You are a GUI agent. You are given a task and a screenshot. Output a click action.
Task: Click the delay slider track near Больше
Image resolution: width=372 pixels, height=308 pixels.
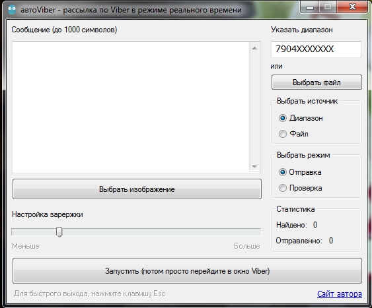tap(246, 232)
